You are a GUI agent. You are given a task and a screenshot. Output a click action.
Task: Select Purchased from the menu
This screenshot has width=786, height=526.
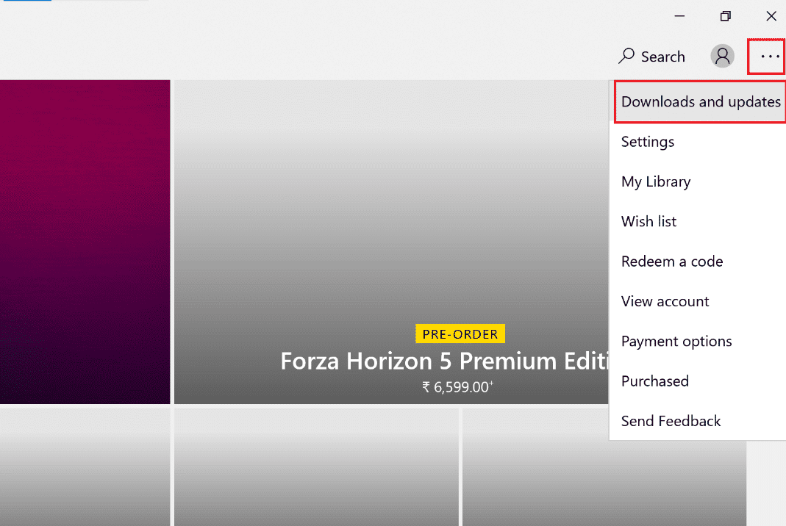(654, 381)
